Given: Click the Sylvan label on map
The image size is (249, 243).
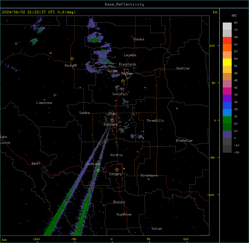Looking at the screenshot, I should [x=113, y=71].
